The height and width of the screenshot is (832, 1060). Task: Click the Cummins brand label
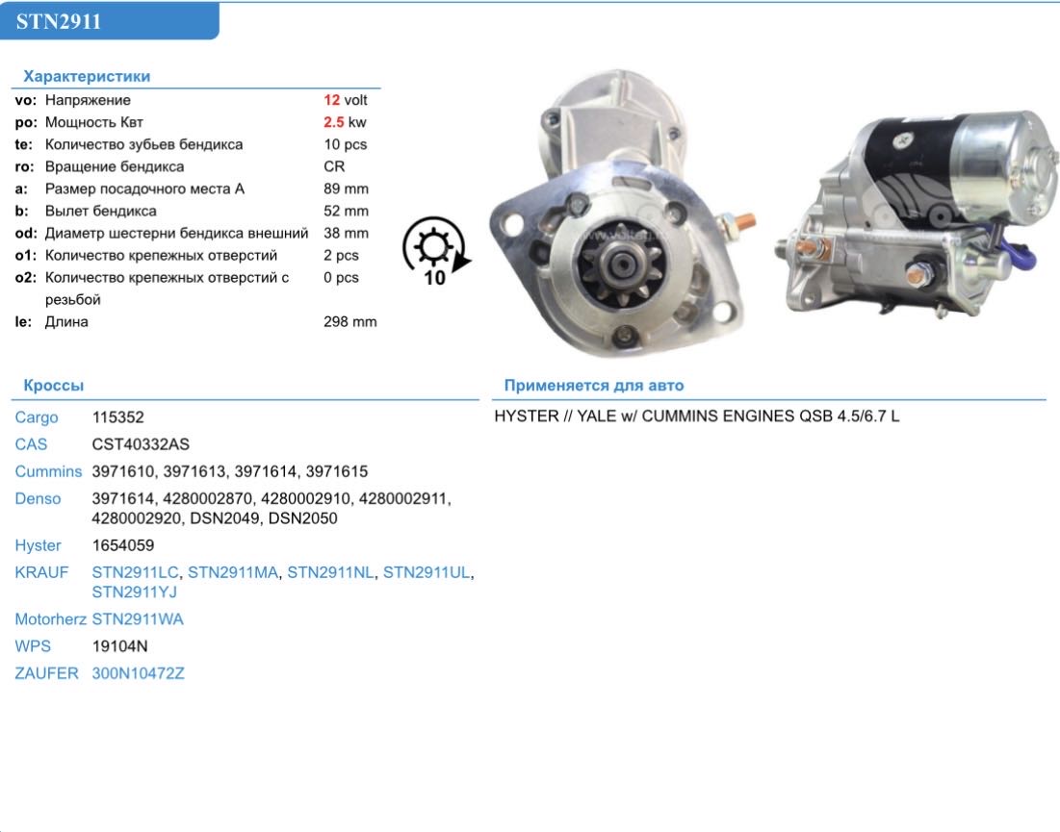coord(48,471)
